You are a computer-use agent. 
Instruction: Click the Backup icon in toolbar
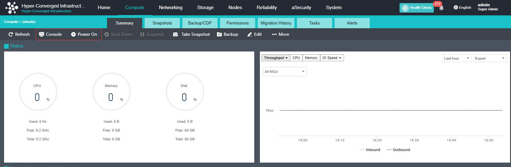(x=219, y=34)
